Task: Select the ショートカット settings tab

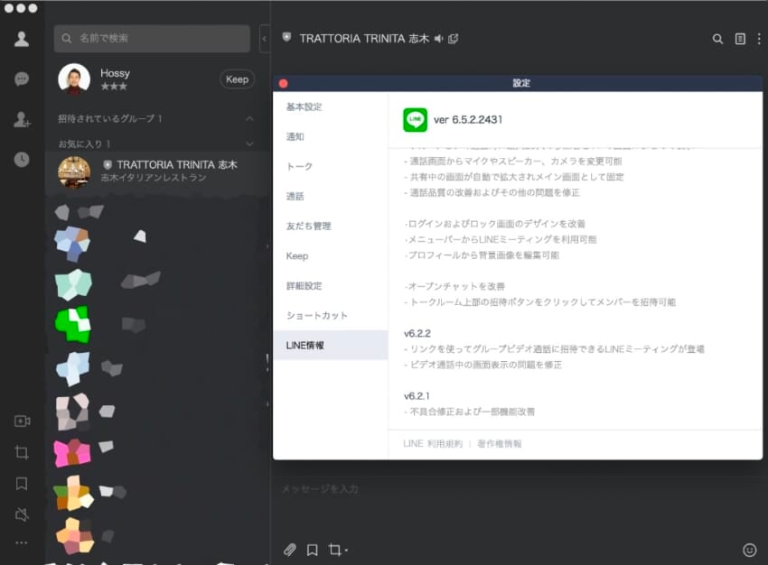Action: (316, 316)
